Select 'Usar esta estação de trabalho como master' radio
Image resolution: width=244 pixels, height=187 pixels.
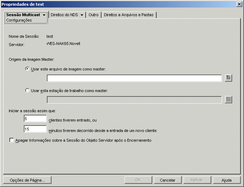pyautogui.click(x=27, y=90)
